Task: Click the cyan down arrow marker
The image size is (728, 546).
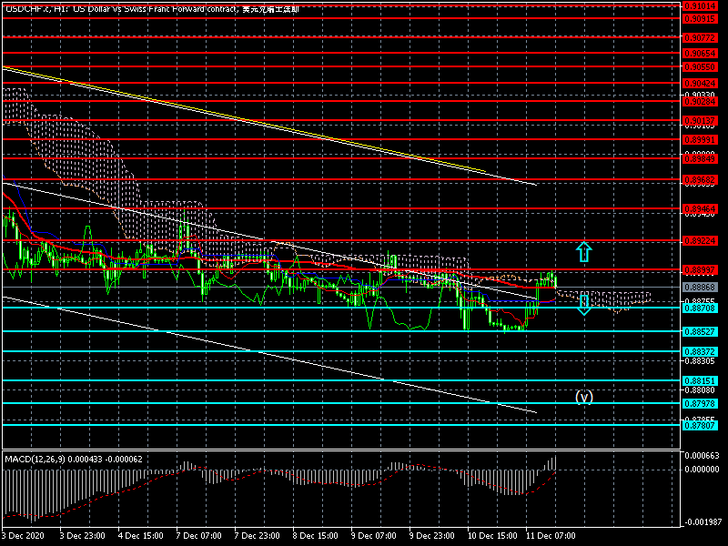Action: (584, 304)
